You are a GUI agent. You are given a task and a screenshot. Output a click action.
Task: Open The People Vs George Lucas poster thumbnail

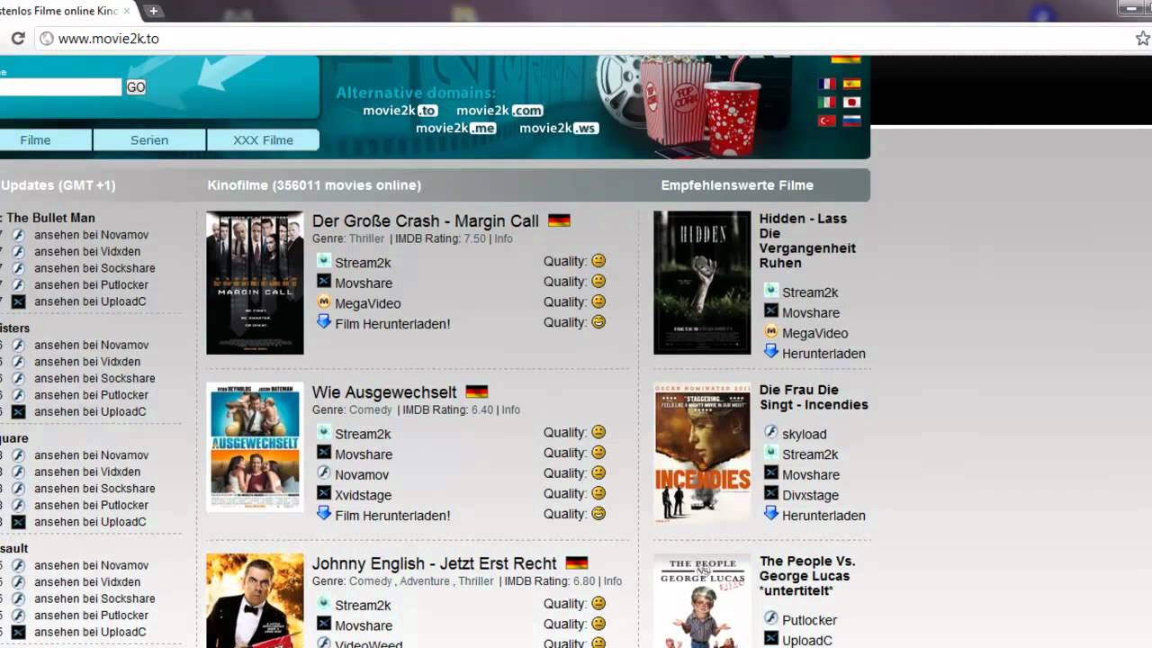702,600
